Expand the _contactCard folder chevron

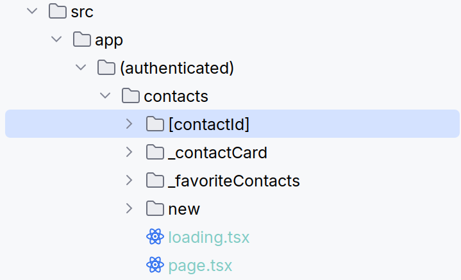pyautogui.click(x=129, y=152)
